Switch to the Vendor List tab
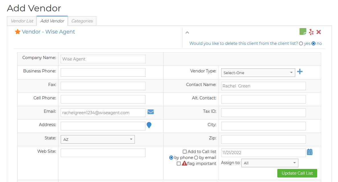The height and width of the screenshot is (182, 338). click(x=22, y=21)
